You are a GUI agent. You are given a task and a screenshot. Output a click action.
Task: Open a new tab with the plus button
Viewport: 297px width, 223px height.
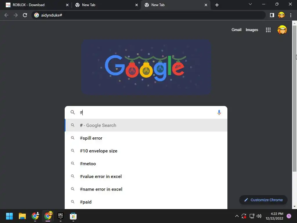coord(217,5)
